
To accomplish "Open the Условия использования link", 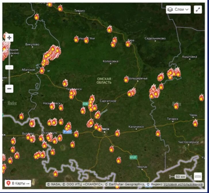I will [x=183, y=184].
